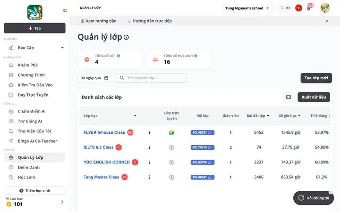This screenshot has height=211, width=340.
Task: Open the 30 ngày qua date picker
Action: coord(94,78)
